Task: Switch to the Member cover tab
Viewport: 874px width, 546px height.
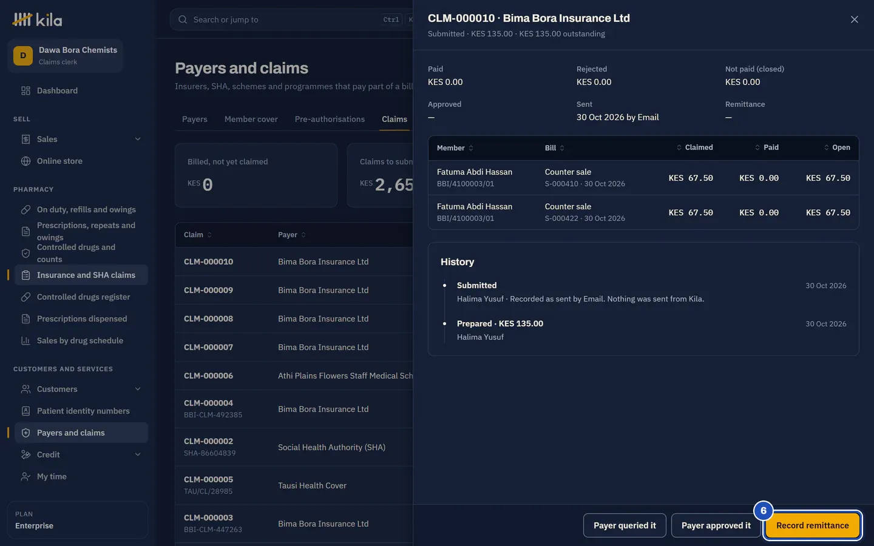Action: tap(251, 119)
